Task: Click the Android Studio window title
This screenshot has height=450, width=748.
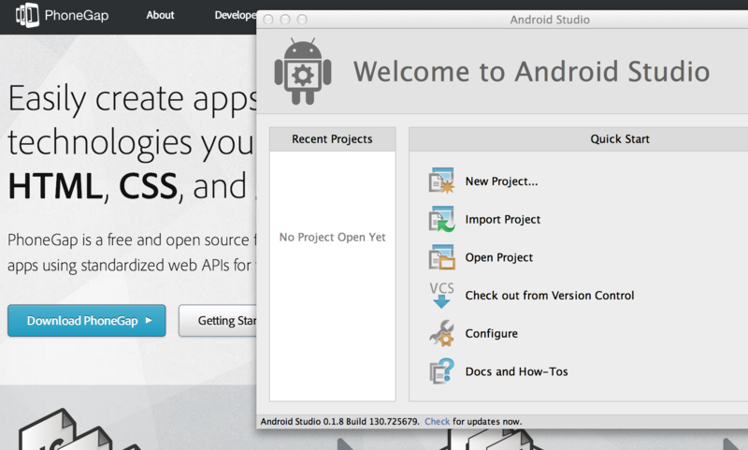Action: [550, 20]
